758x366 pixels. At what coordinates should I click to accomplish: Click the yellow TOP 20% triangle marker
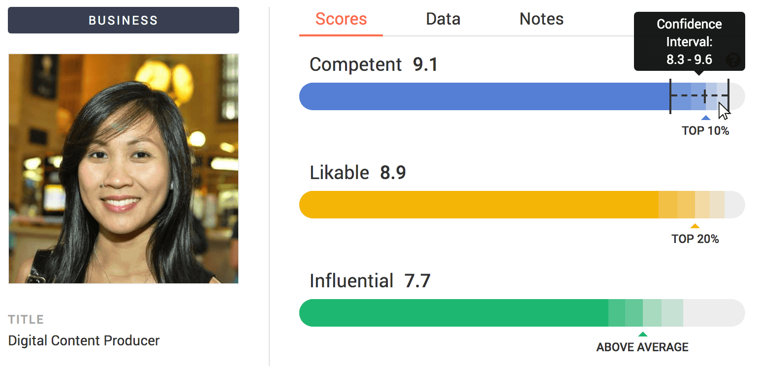(695, 226)
